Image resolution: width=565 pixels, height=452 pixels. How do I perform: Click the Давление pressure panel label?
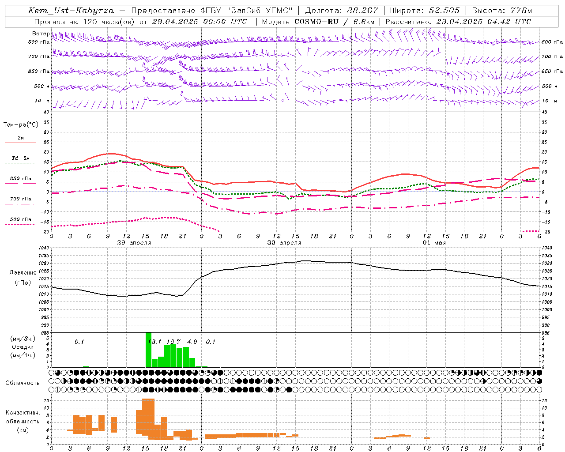pos(23,273)
